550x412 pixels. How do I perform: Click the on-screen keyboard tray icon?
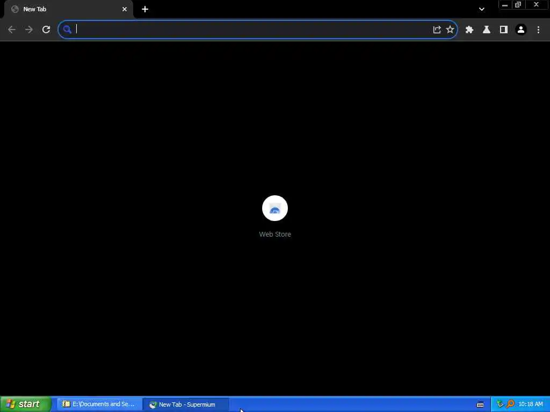[480, 404]
